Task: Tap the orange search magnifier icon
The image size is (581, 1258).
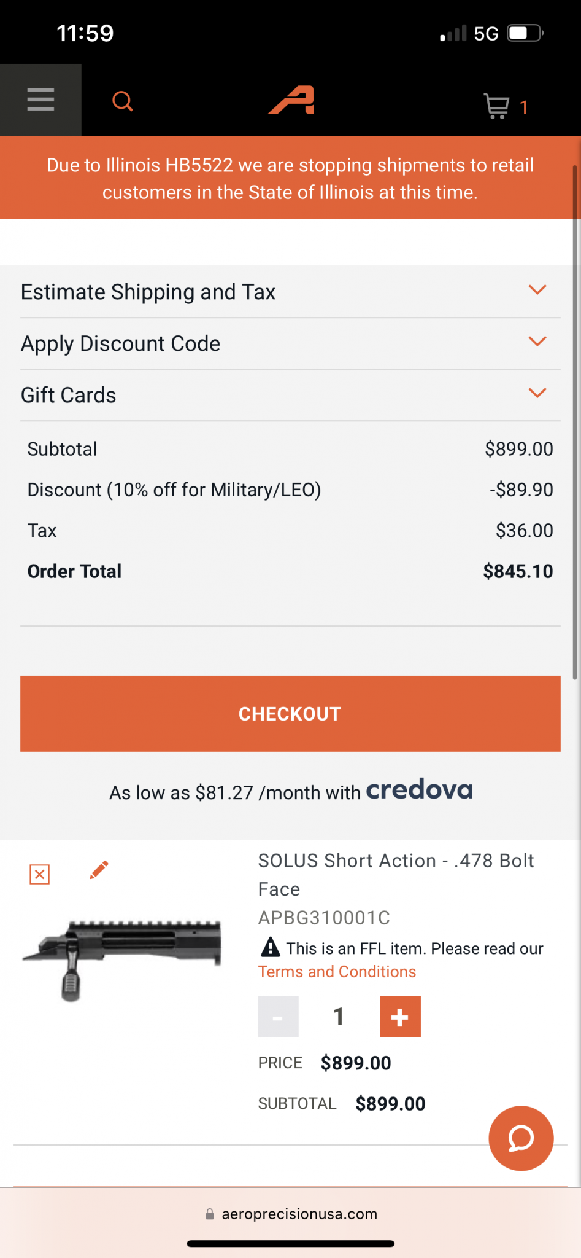Action: pos(123,101)
